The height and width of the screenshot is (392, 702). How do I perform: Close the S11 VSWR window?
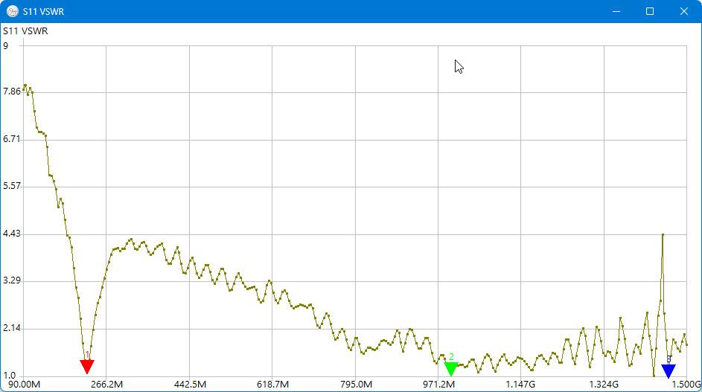[x=684, y=11]
